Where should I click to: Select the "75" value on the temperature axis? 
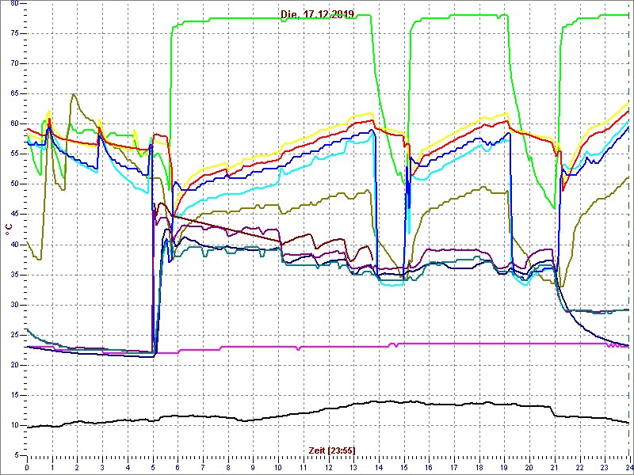(x=14, y=34)
